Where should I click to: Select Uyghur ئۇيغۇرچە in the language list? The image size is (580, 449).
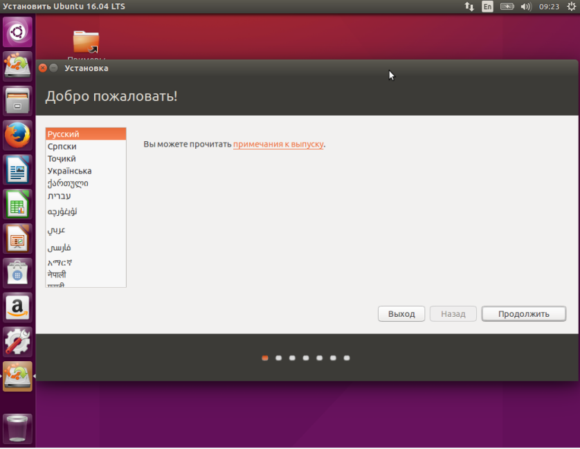coord(86,212)
